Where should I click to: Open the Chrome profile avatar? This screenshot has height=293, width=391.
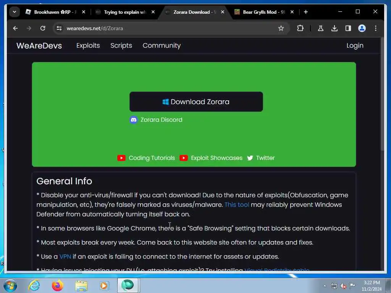(x=362, y=28)
